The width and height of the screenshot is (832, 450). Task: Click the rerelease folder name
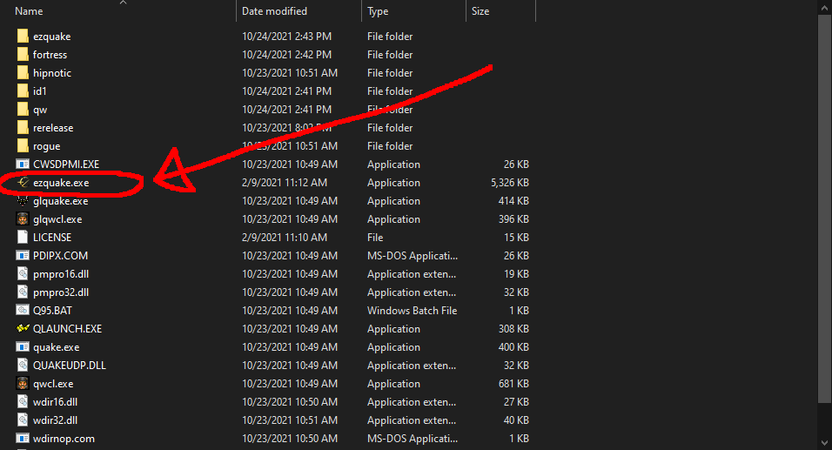click(x=53, y=128)
